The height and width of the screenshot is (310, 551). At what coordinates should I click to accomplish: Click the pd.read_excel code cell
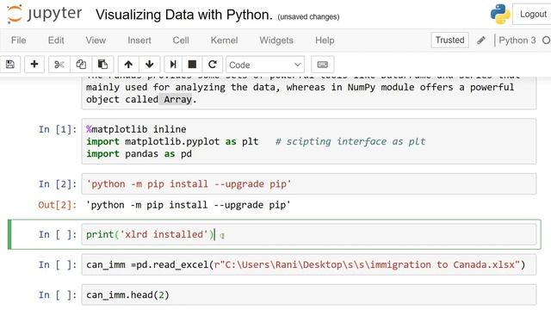click(309, 264)
